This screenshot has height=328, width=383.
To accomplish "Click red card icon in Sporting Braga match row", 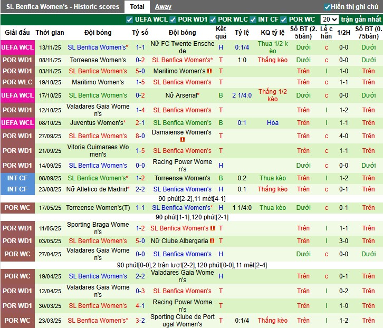I will 213,228.
